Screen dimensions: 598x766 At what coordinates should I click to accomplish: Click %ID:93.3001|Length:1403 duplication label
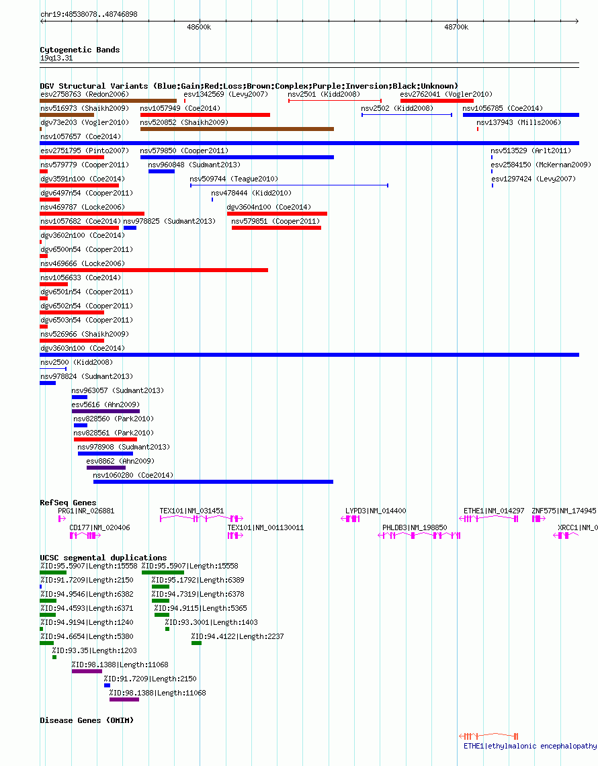pyautogui.click(x=211, y=623)
